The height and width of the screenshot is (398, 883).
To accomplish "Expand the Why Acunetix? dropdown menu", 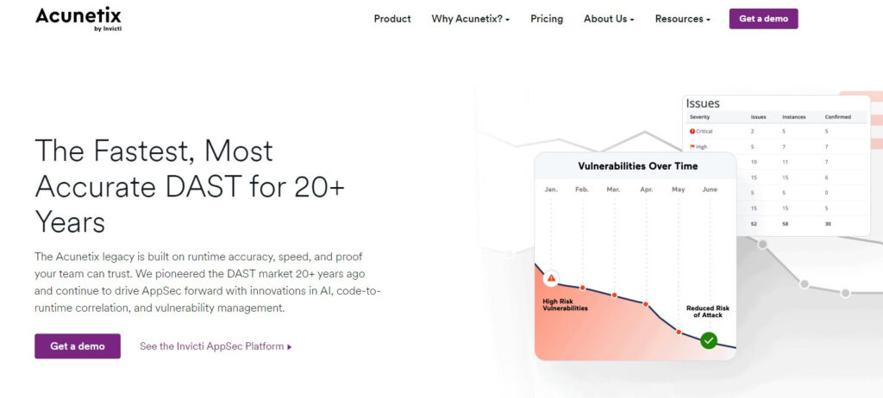I will [470, 19].
